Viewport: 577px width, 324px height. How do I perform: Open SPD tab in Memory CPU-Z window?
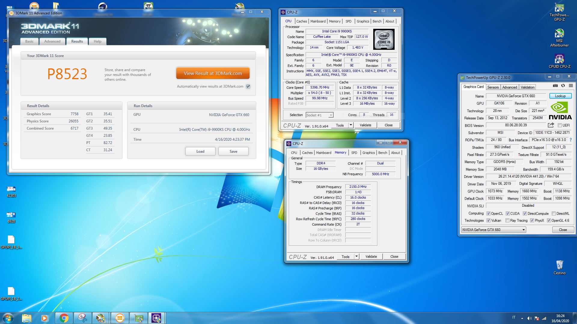coord(354,153)
